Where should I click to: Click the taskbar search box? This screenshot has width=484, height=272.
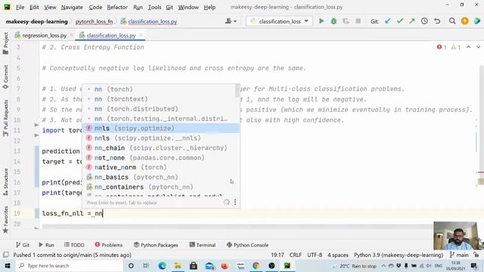69,265
